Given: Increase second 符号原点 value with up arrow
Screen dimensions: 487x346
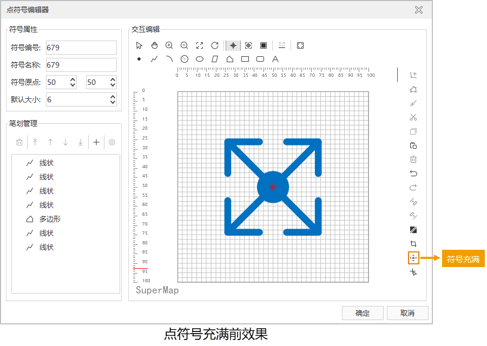Looking at the screenshot, I should (x=113, y=79).
